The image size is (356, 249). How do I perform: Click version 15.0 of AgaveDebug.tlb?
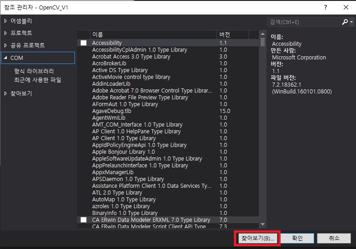(x=225, y=111)
